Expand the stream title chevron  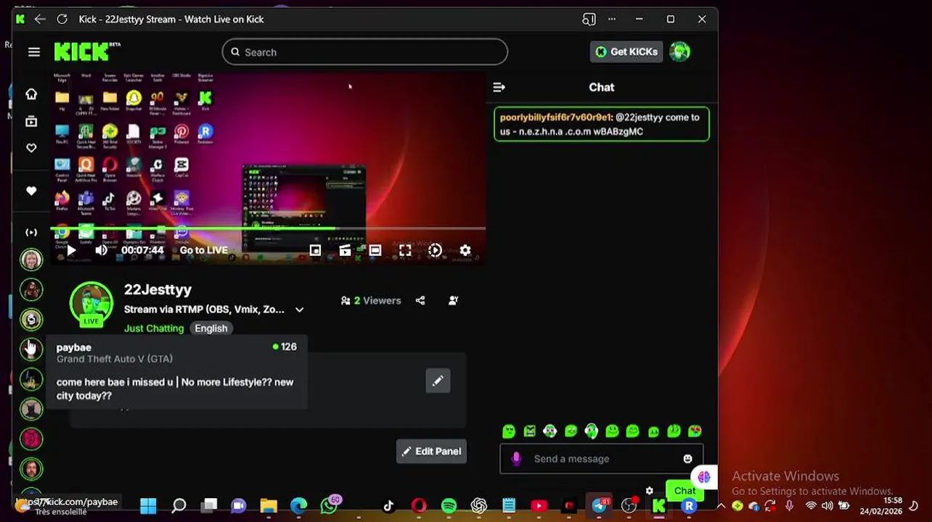[x=299, y=310]
